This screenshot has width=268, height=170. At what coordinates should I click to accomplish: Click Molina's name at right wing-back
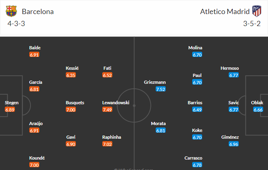click(x=195, y=48)
